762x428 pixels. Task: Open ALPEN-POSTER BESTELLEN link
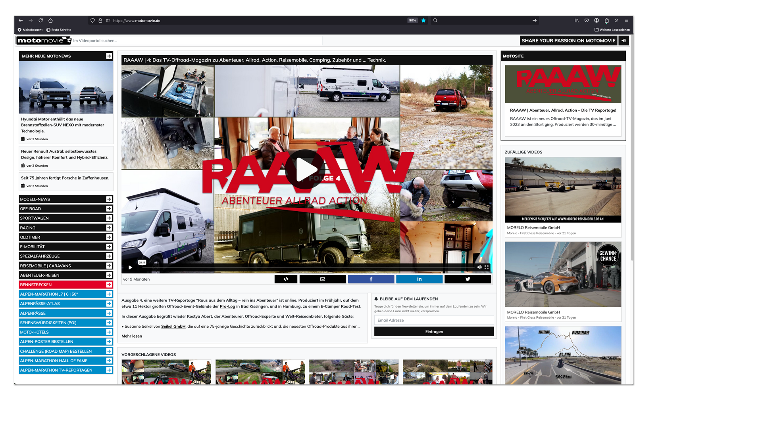(66, 342)
